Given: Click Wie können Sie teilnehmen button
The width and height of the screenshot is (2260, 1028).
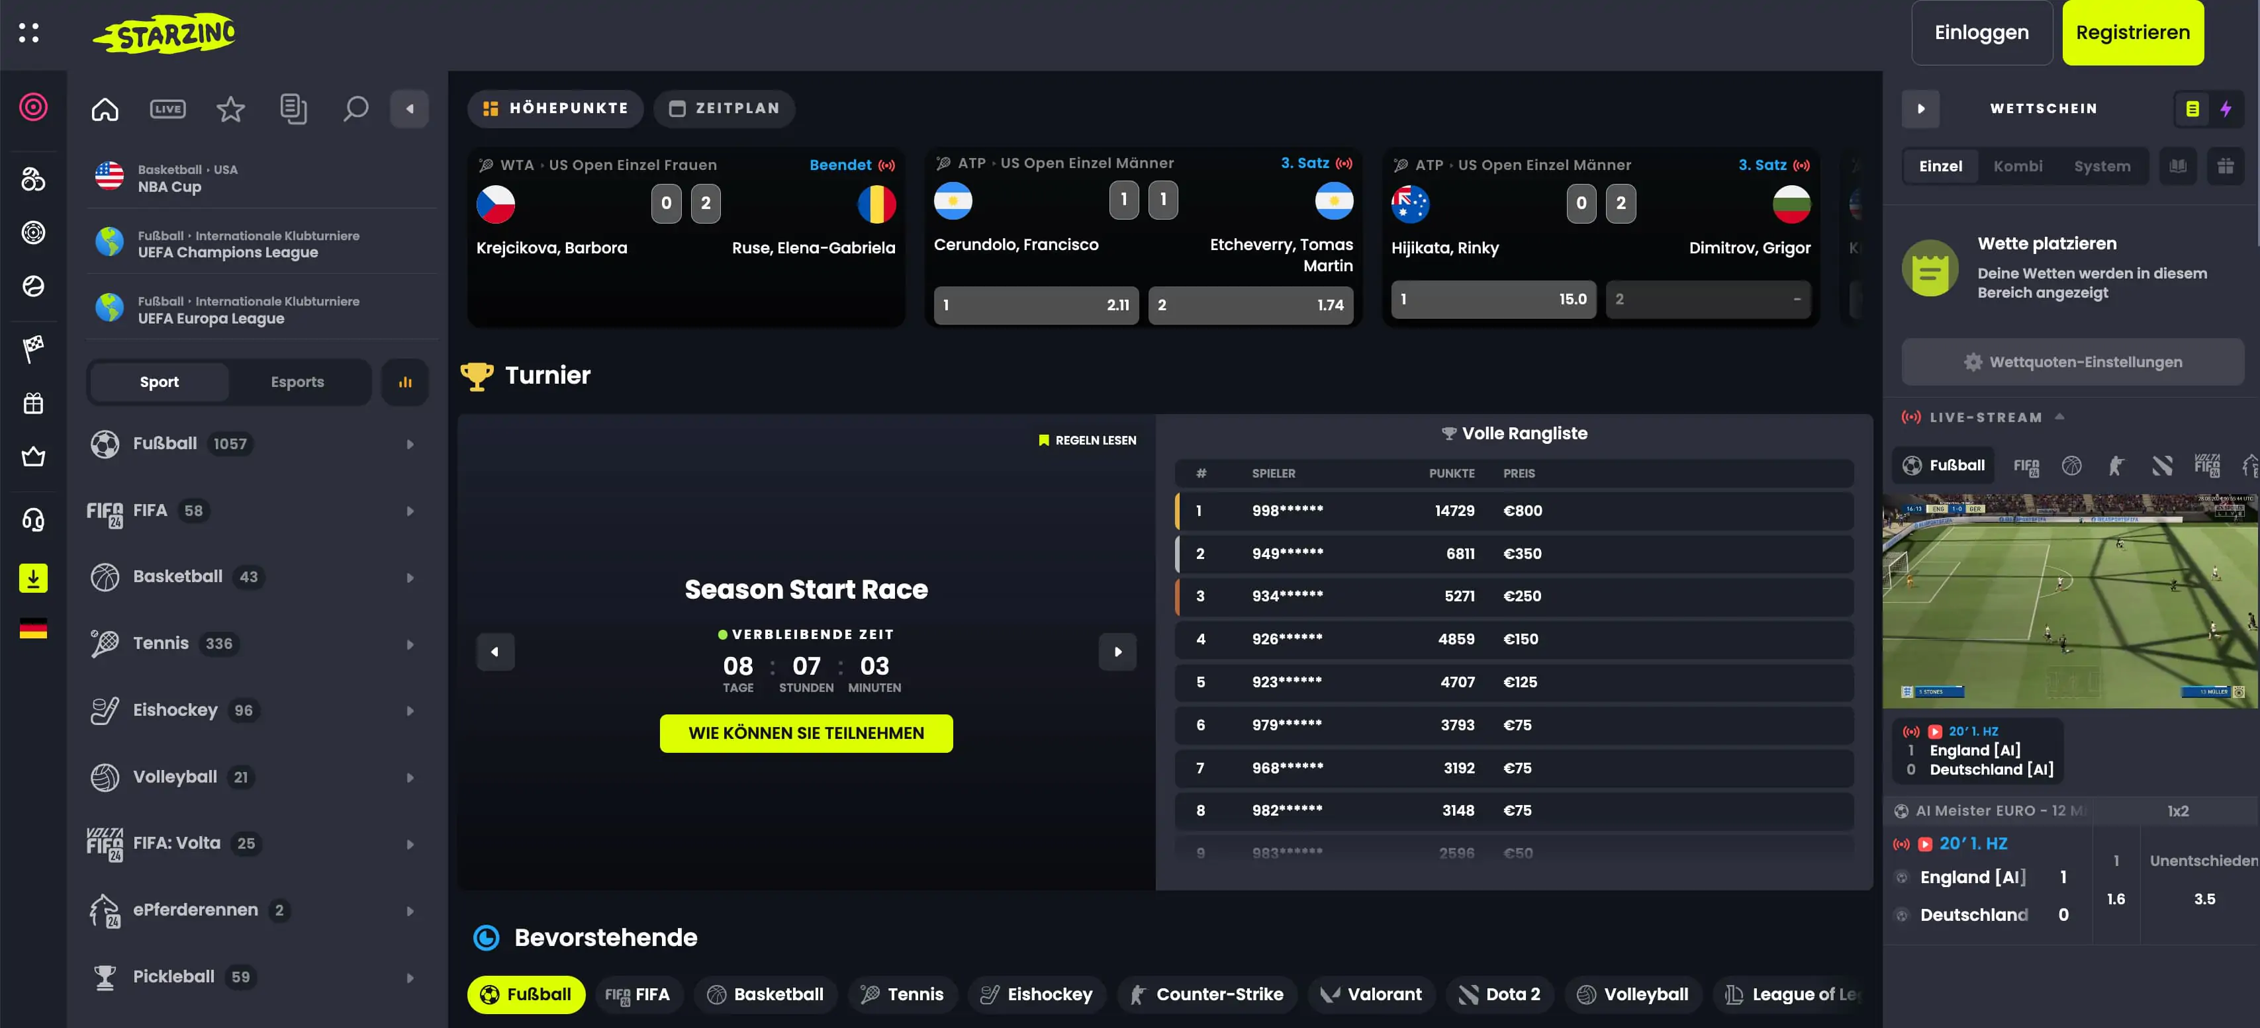Looking at the screenshot, I should pos(806,734).
